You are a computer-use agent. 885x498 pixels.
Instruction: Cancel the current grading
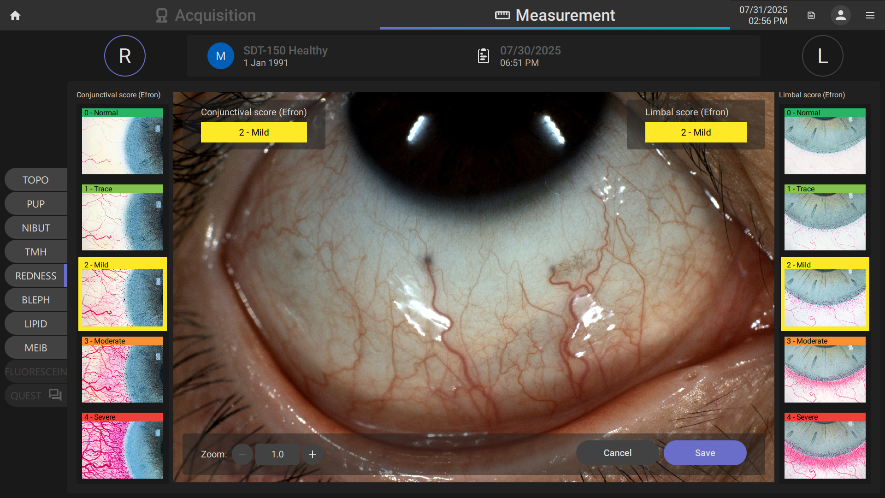pyautogui.click(x=617, y=453)
